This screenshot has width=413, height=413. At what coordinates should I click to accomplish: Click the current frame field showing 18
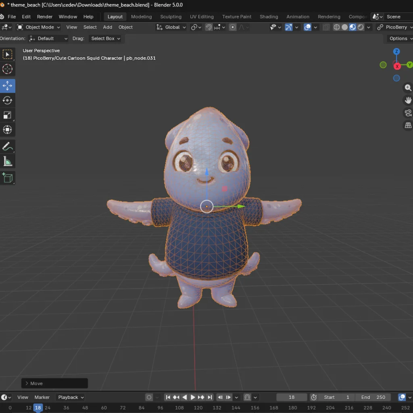click(x=291, y=397)
